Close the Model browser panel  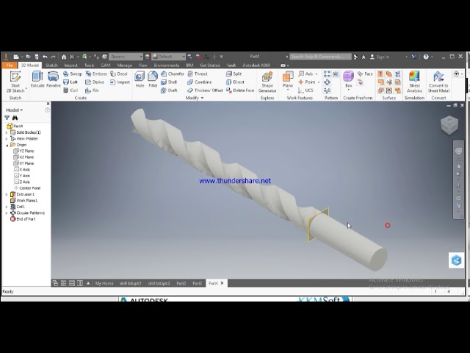pyautogui.click(x=48, y=104)
